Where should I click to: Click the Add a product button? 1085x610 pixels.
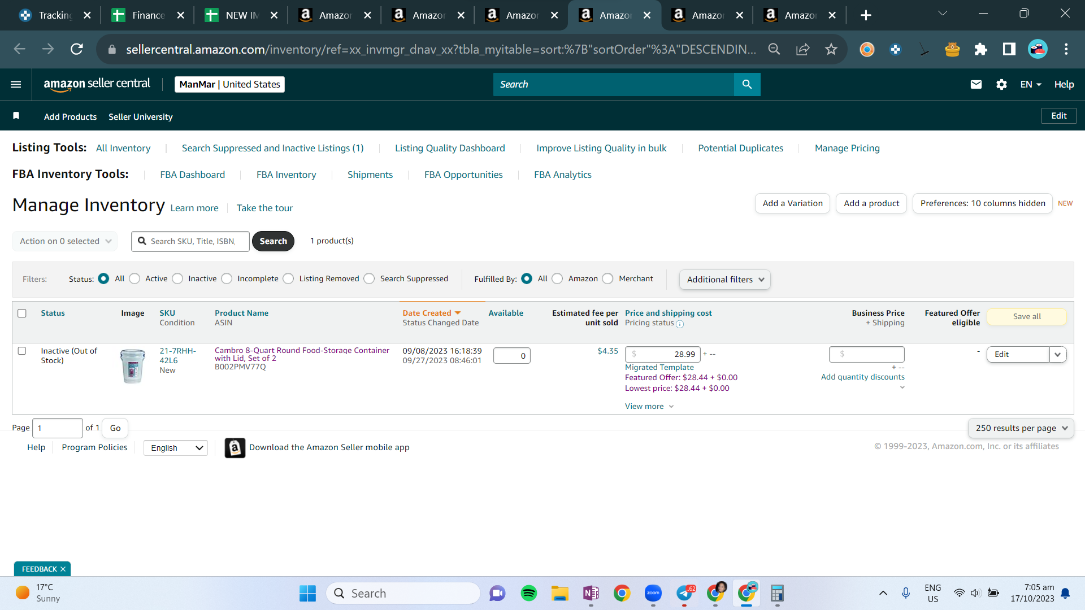[x=871, y=203]
